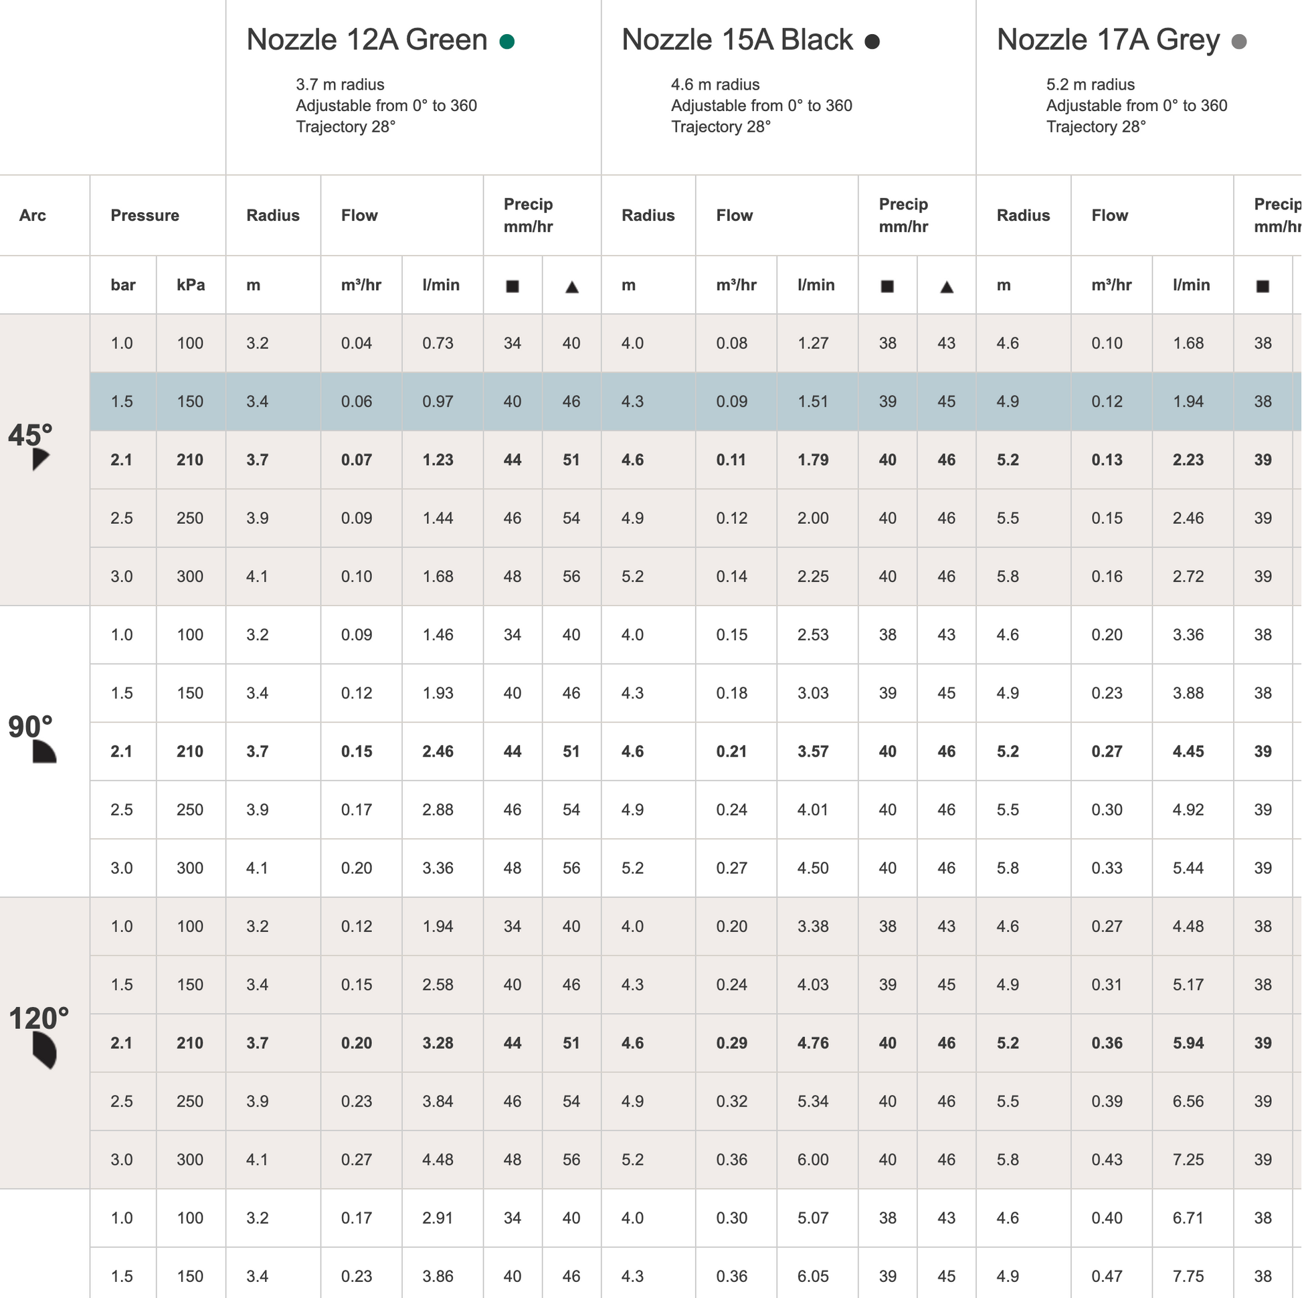The image size is (1302, 1298).
Task: Click square spacing icon under Nozzle 15A Precip
Action: click(x=888, y=286)
